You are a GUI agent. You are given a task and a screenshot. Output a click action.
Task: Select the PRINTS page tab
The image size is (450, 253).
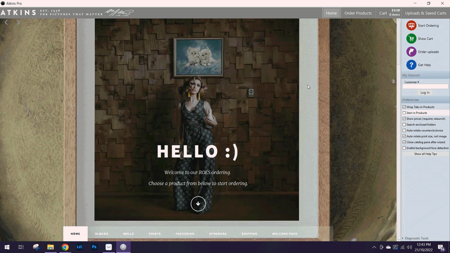pyautogui.click(x=155, y=234)
